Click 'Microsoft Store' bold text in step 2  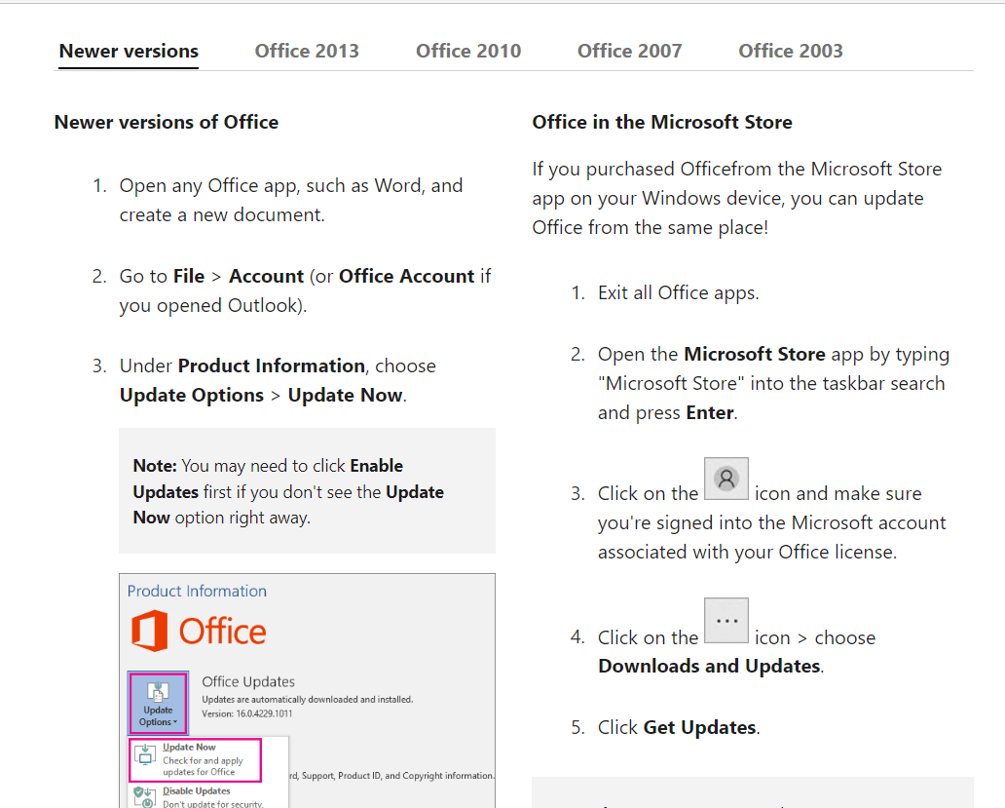755,354
